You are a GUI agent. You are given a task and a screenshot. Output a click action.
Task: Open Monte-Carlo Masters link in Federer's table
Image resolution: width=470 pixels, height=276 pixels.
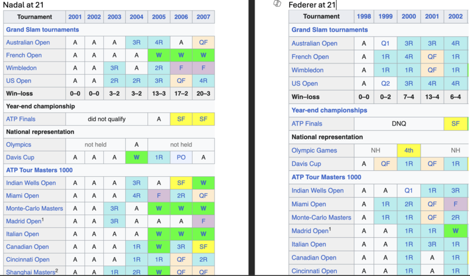(x=321, y=217)
